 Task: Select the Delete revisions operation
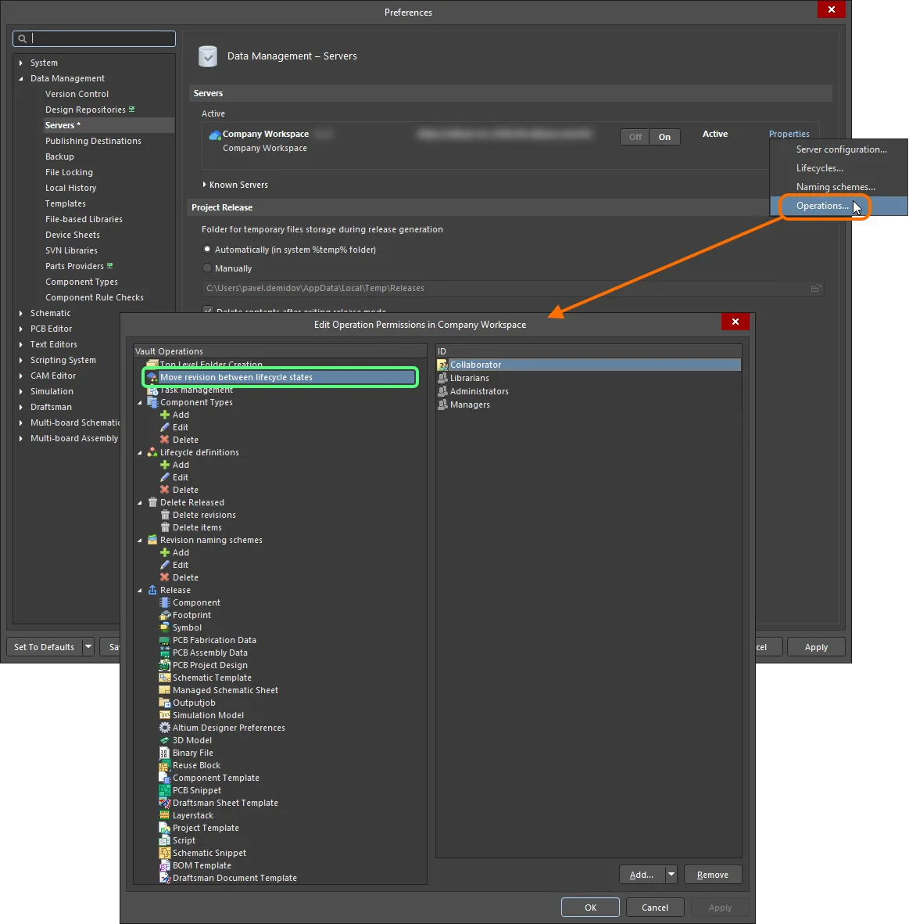coord(204,516)
